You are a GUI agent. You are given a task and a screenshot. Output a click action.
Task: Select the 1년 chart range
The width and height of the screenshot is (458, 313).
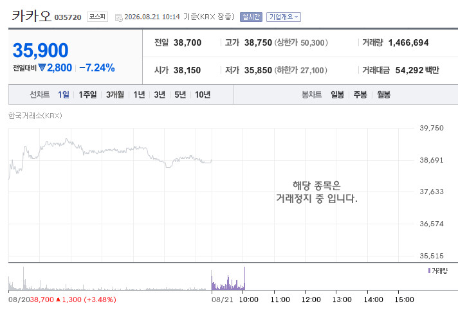139,94
